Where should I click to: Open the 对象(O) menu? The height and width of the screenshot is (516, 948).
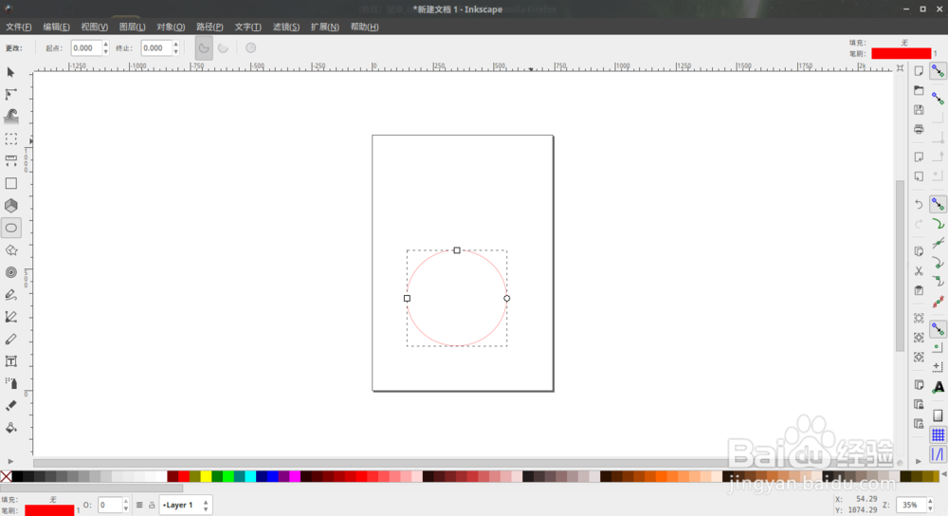pos(171,28)
